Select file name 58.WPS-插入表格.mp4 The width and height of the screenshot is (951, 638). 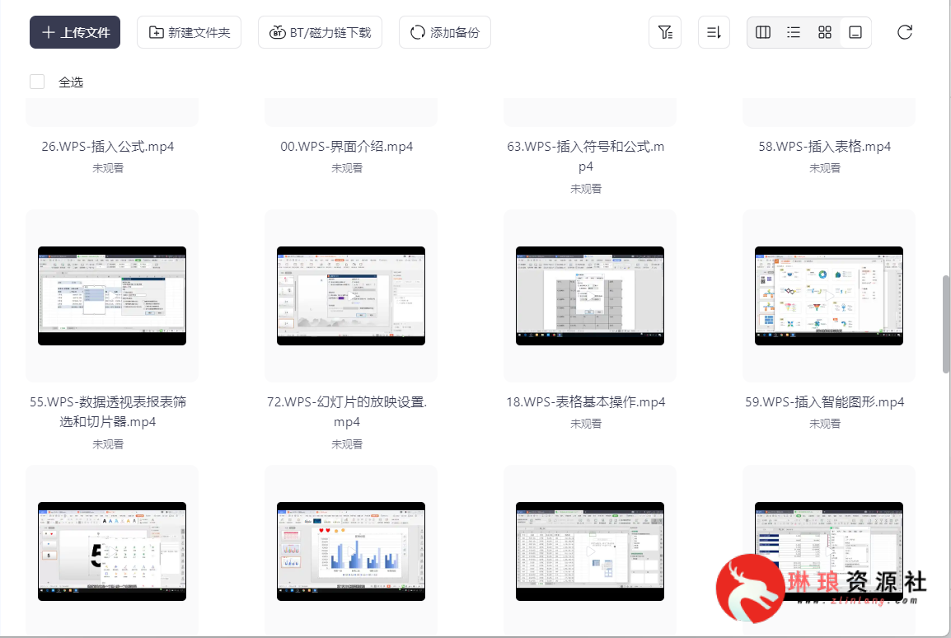click(x=825, y=146)
